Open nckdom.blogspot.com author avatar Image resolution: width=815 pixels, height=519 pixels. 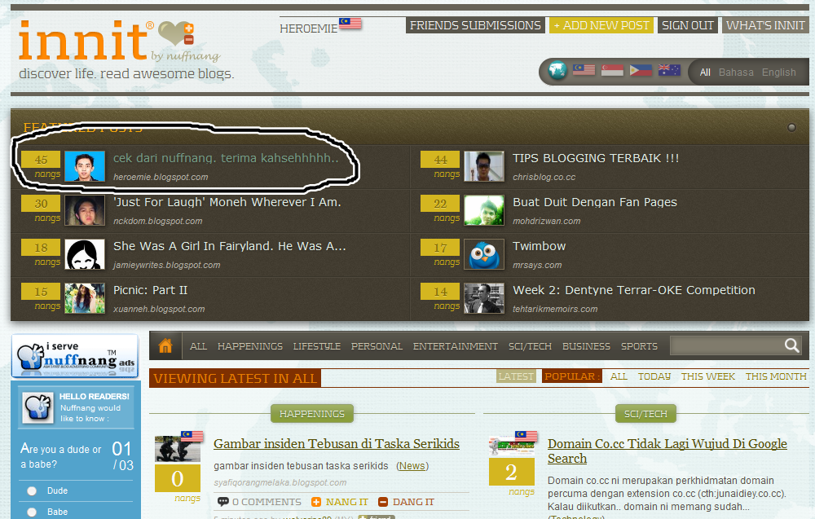(x=85, y=210)
